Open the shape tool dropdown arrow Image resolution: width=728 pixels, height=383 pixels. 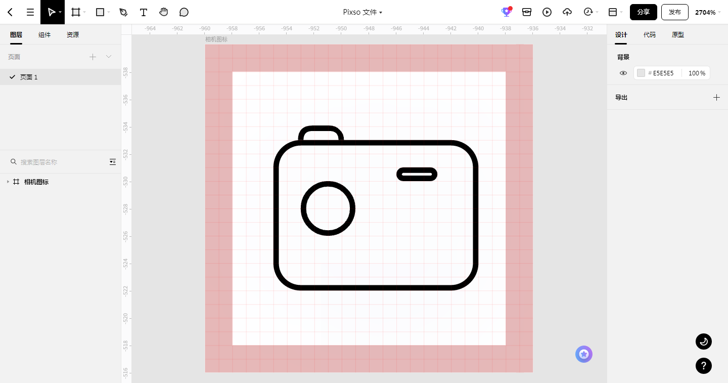tap(109, 12)
